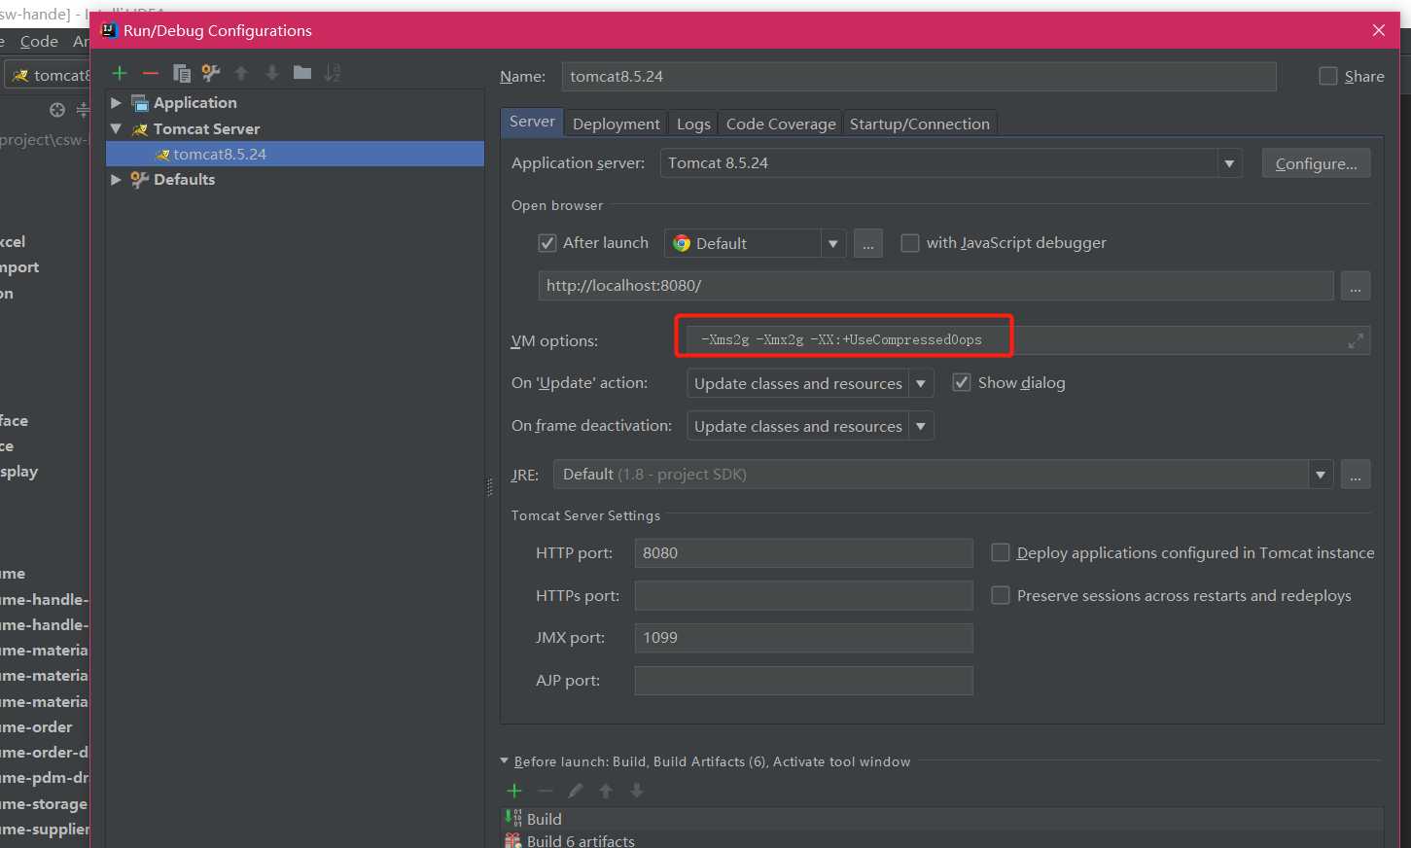This screenshot has height=848, width=1411.
Task: Collapse the Tomcat Server tree node
Action: [x=117, y=128]
